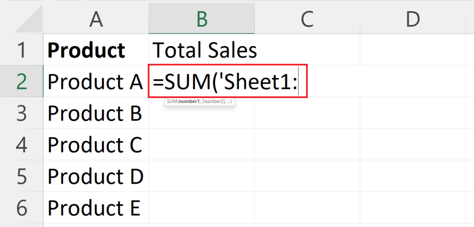The width and height of the screenshot is (474, 227).
Task: Select row 3 header
Action: click(21, 113)
